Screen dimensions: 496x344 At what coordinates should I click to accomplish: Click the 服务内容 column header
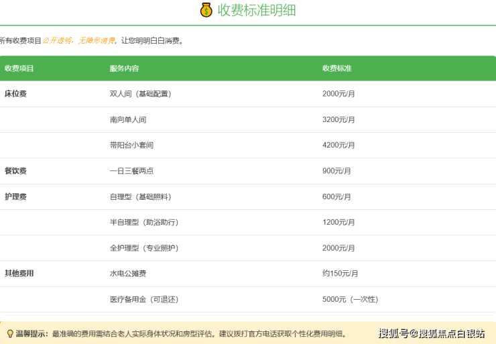pos(125,68)
